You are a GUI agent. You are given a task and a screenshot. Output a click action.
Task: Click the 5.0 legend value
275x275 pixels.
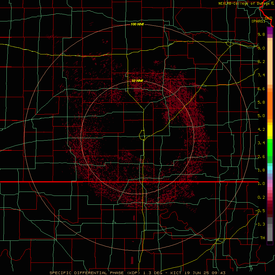pos(261,116)
